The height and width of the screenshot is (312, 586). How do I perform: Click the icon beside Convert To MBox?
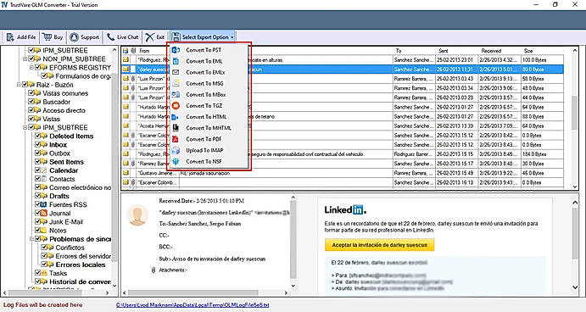pos(176,95)
